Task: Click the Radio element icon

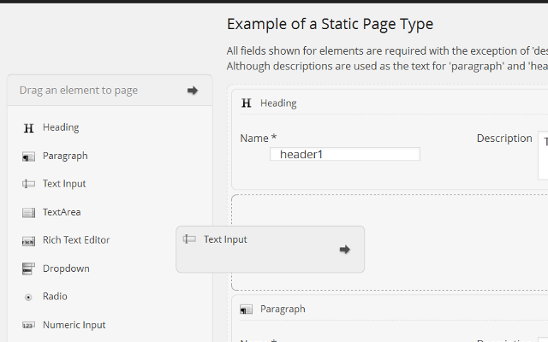Action: tap(28, 297)
